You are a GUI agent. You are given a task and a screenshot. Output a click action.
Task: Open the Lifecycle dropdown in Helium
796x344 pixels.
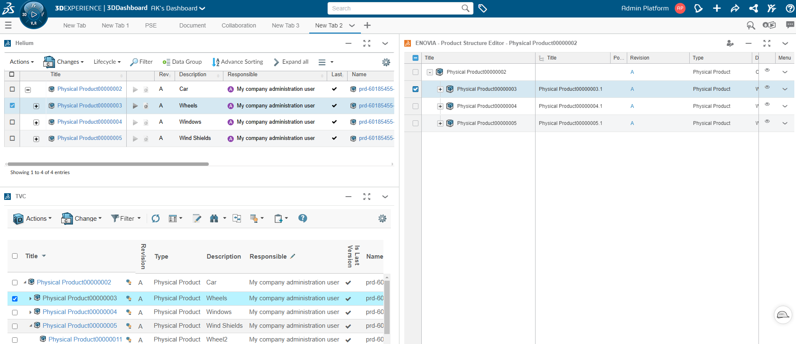point(107,62)
